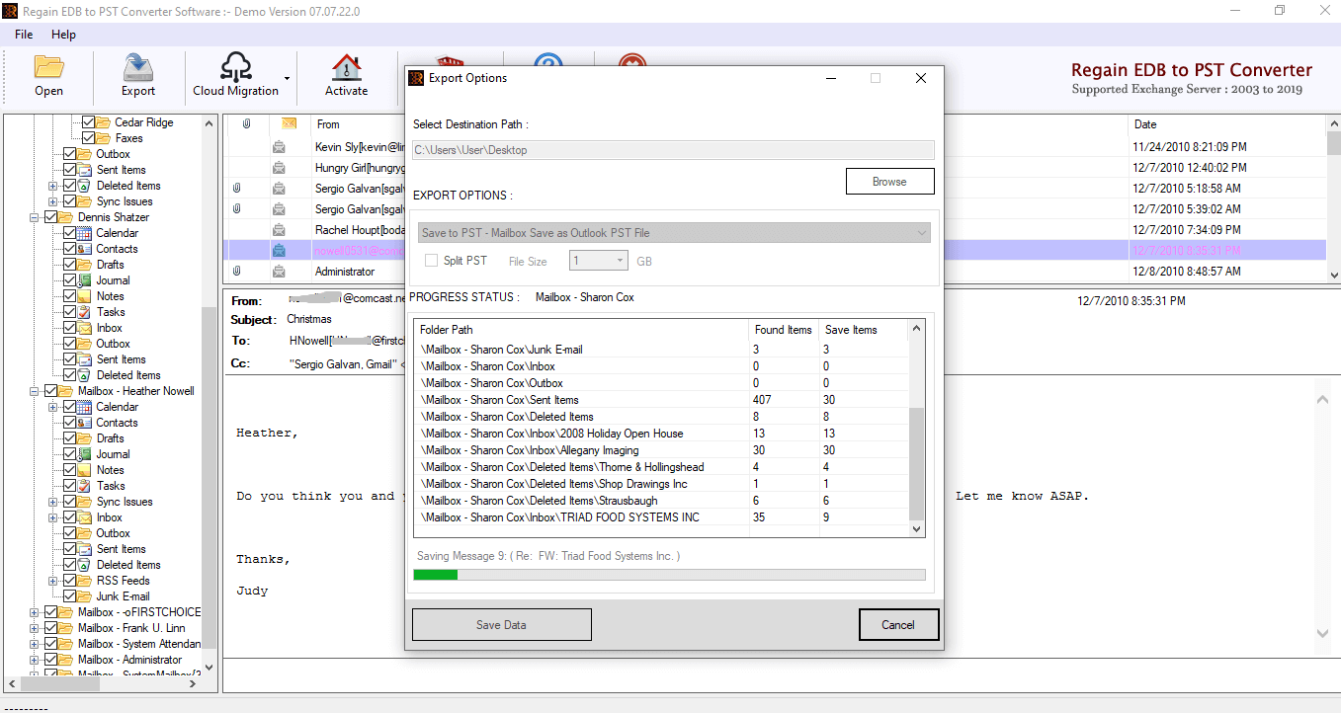The image size is (1341, 713).
Task: Click the Activate house icon
Action: coord(347,67)
